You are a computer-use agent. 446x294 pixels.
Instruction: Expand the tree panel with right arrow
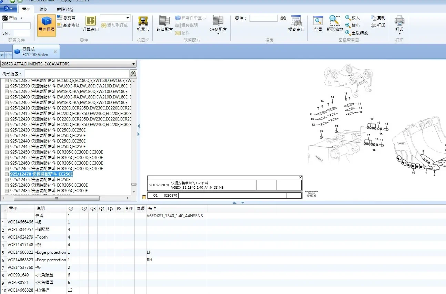pyautogui.click(x=139, y=134)
